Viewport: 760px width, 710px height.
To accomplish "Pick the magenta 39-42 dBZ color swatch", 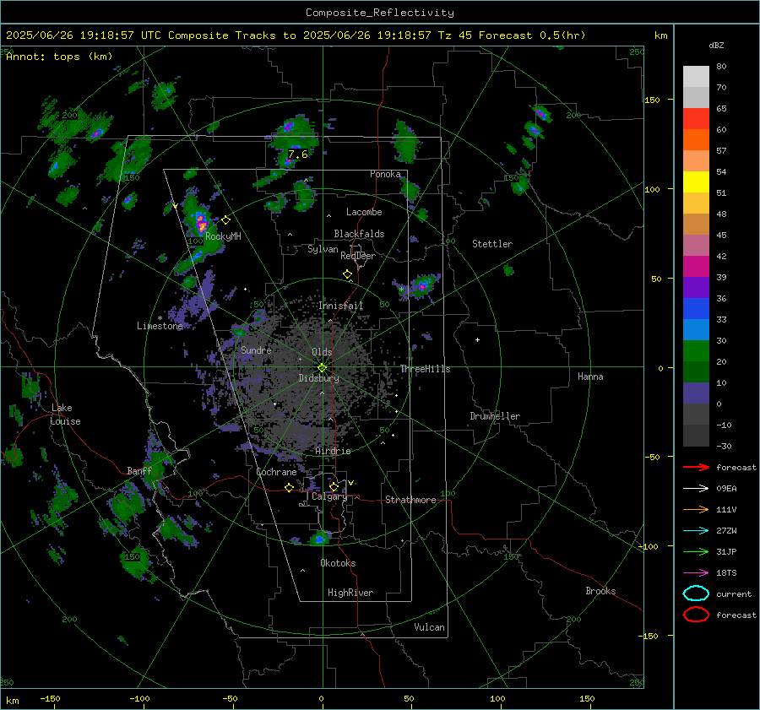I will coord(696,266).
